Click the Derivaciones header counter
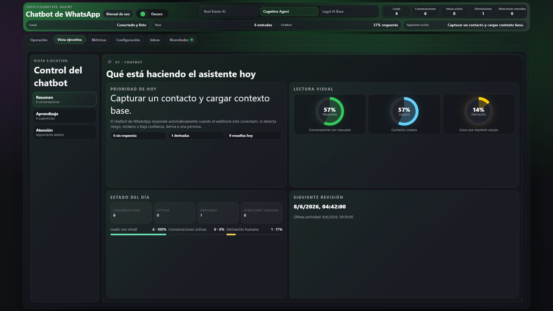The height and width of the screenshot is (311, 553). [483, 12]
